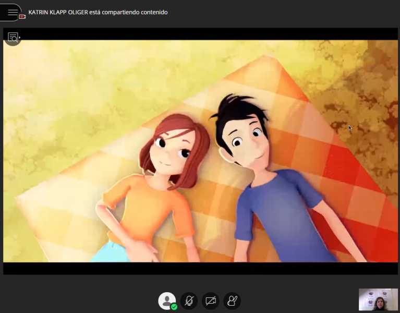Image resolution: width=400 pixels, height=313 pixels.
Task: Open my status and settings avatar
Action: click(167, 301)
